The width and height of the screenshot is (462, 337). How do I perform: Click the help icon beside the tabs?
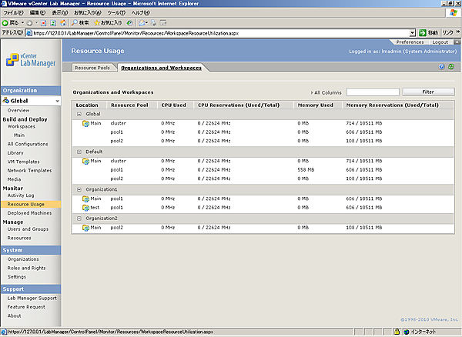click(442, 68)
